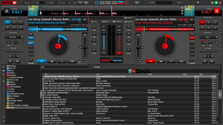223x125 pixels.
Task: Select the broadcast mode icon in top bar
Action: [x=86, y=3]
